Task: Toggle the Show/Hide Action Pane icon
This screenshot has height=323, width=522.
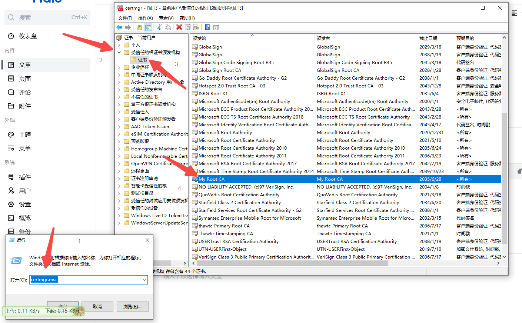Action: point(216,27)
